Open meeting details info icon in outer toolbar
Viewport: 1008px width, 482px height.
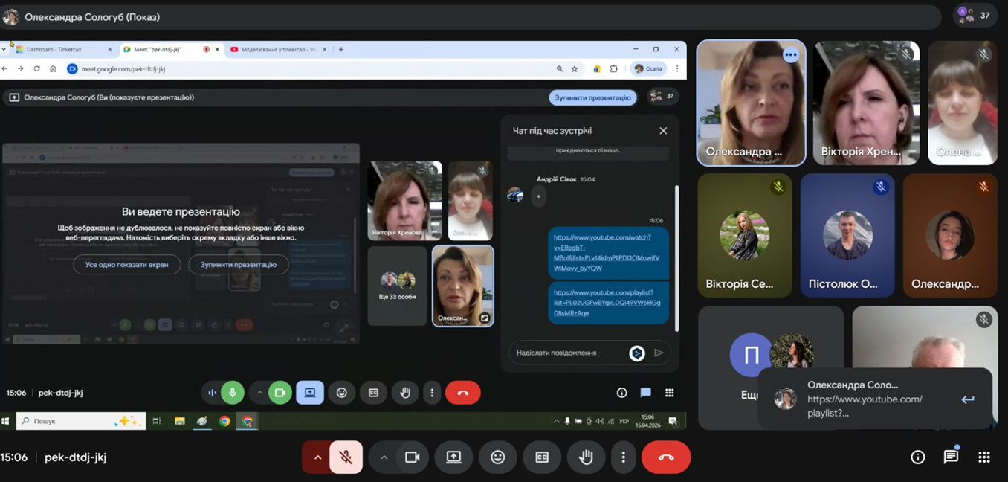pyautogui.click(x=918, y=457)
